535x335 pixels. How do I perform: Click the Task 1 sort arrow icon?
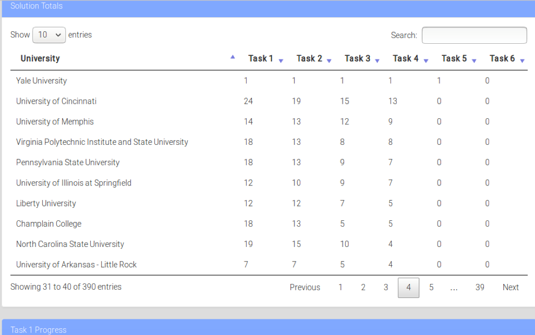[x=281, y=60]
